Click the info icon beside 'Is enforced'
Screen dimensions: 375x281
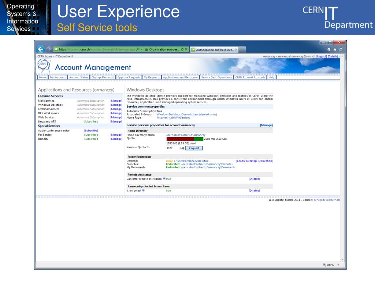click(x=144, y=190)
